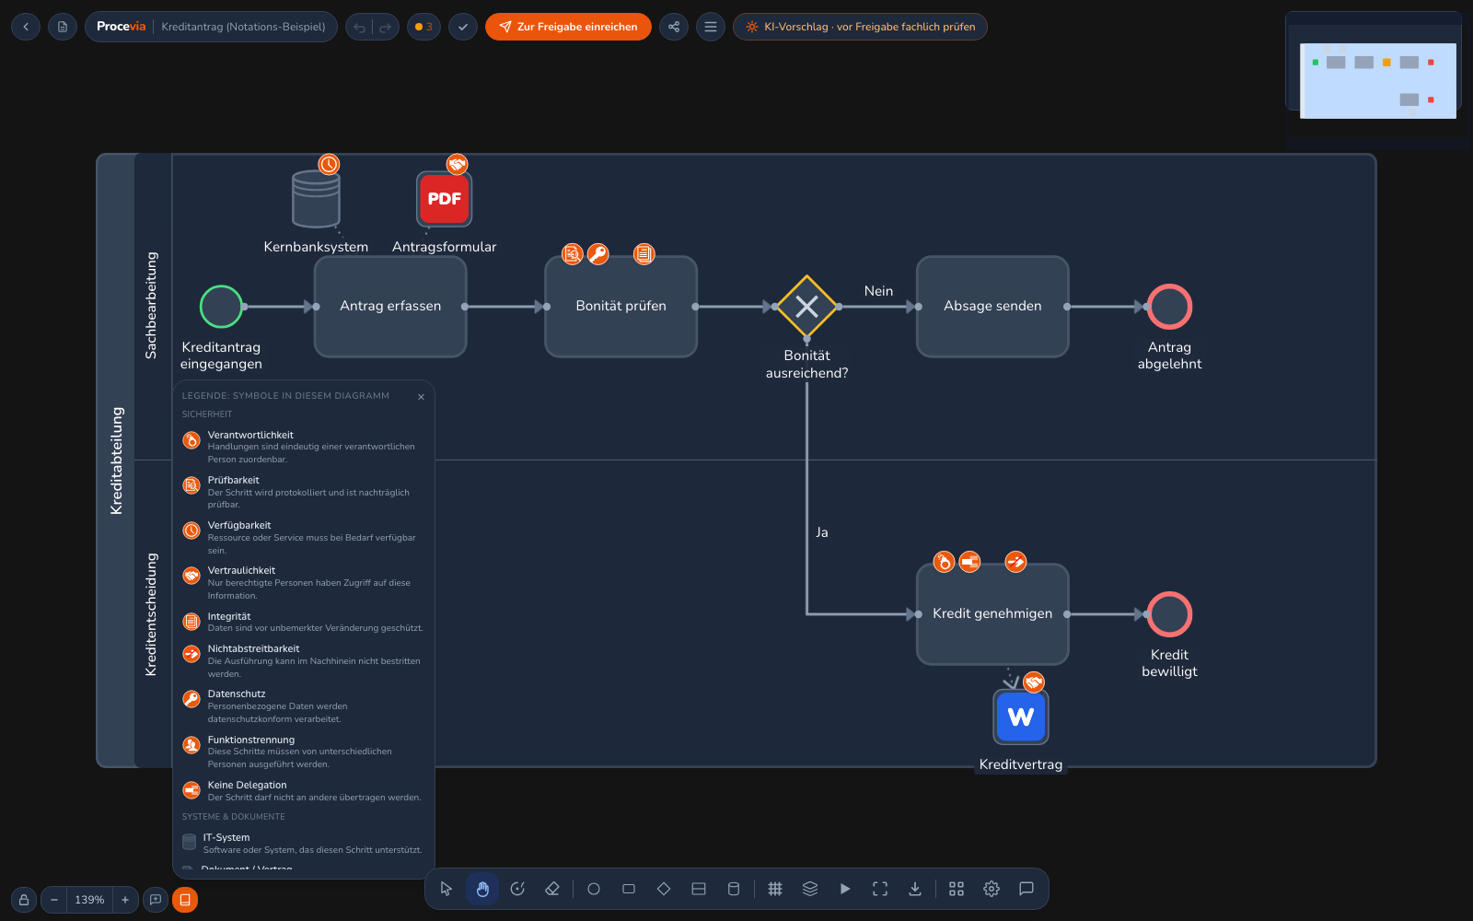Close the legend panel
Screen dimensions: 1473x921
(x=421, y=397)
